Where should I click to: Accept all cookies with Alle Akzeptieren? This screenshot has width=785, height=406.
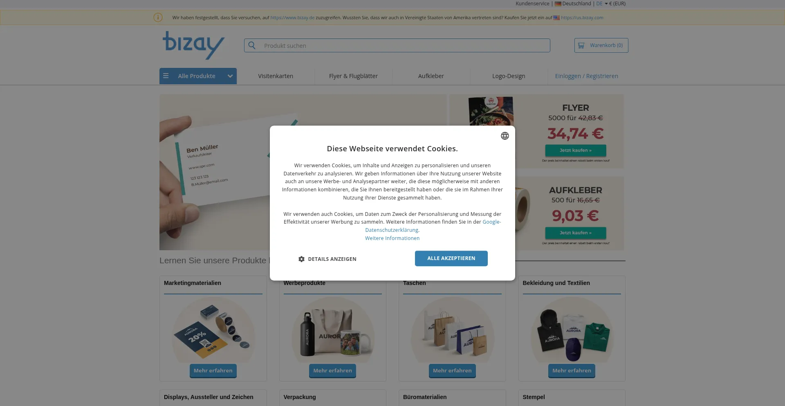[x=451, y=258]
